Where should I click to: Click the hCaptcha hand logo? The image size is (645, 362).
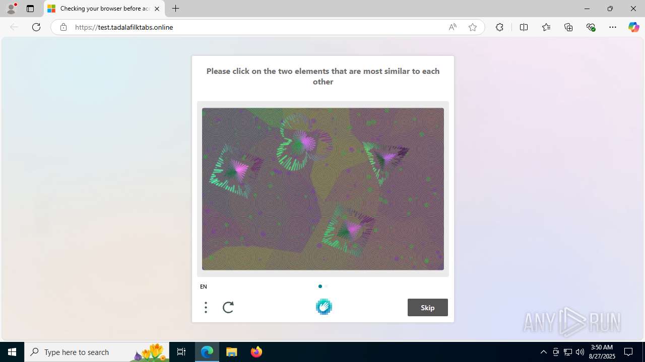(324, 307)
